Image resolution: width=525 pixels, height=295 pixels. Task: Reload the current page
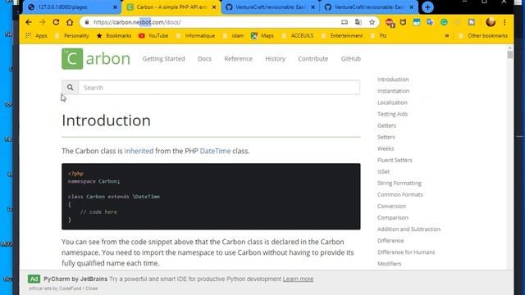56,22
